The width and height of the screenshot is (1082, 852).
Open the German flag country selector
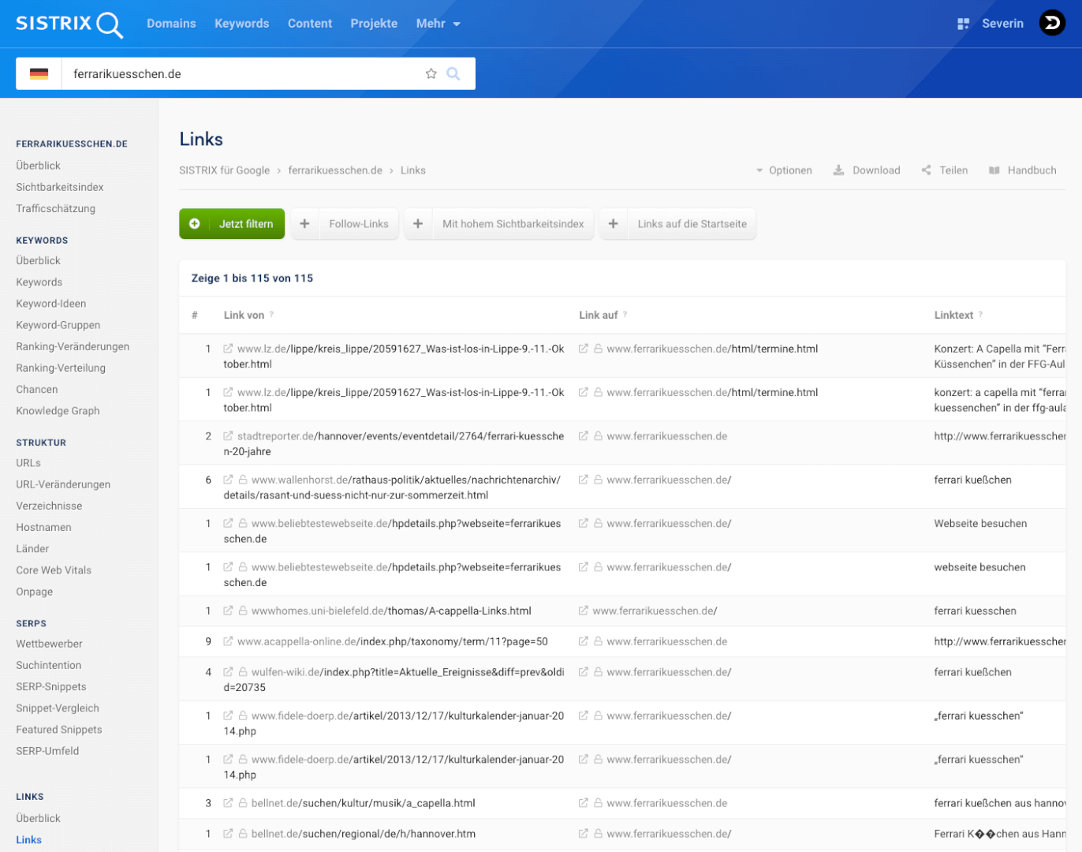pyautogui.click(x=39, y=73)
